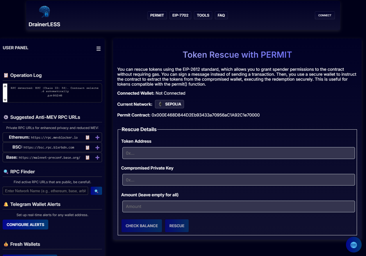Screen dimensions: 366x256
Task: Click the CONNECT button
Action: click(x=325, y=15)
